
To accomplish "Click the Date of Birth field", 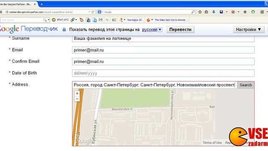I will (x=163, y=73).
